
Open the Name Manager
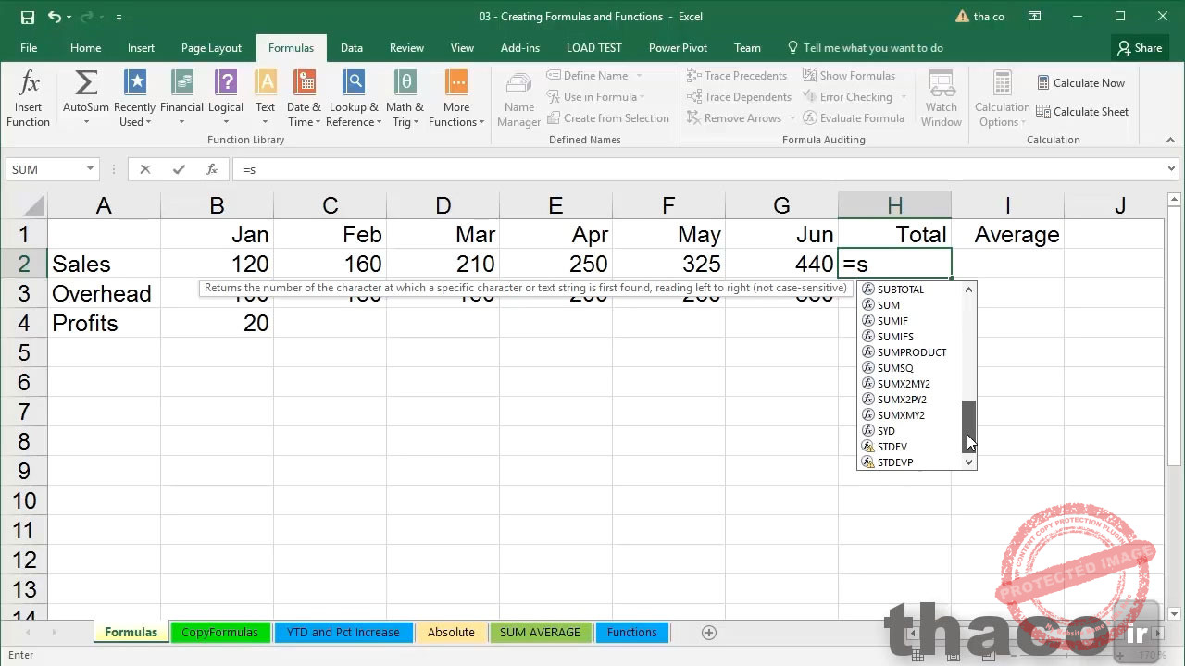point(519,100)
